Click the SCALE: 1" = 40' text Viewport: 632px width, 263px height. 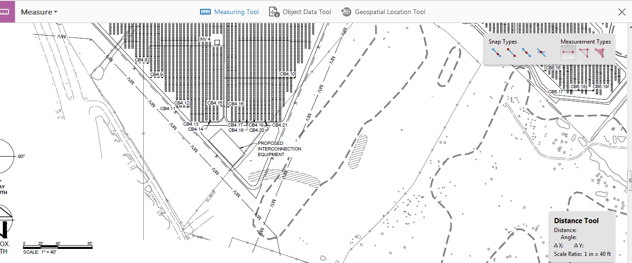39,252
